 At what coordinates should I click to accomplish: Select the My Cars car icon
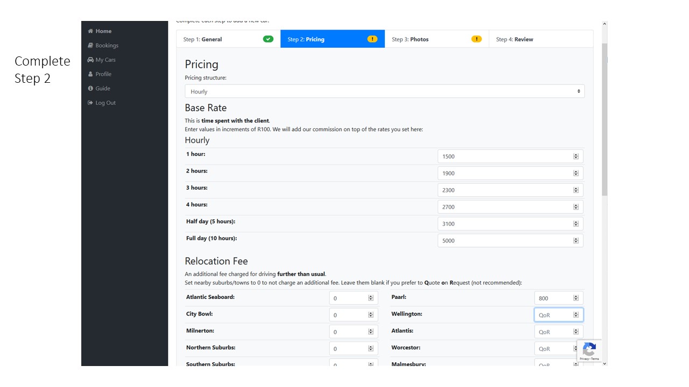[x=90, y=60]
